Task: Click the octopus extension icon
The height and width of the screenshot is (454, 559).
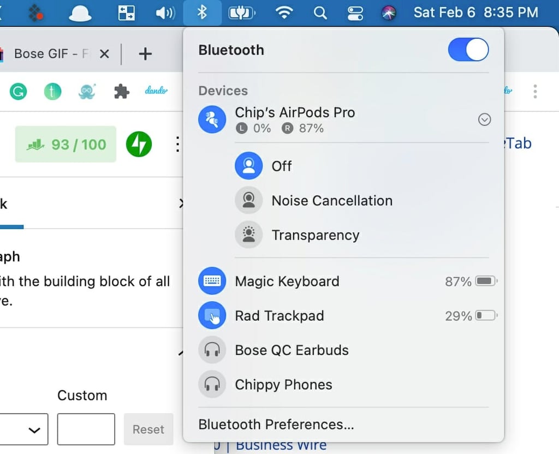Action: (87, 91)
